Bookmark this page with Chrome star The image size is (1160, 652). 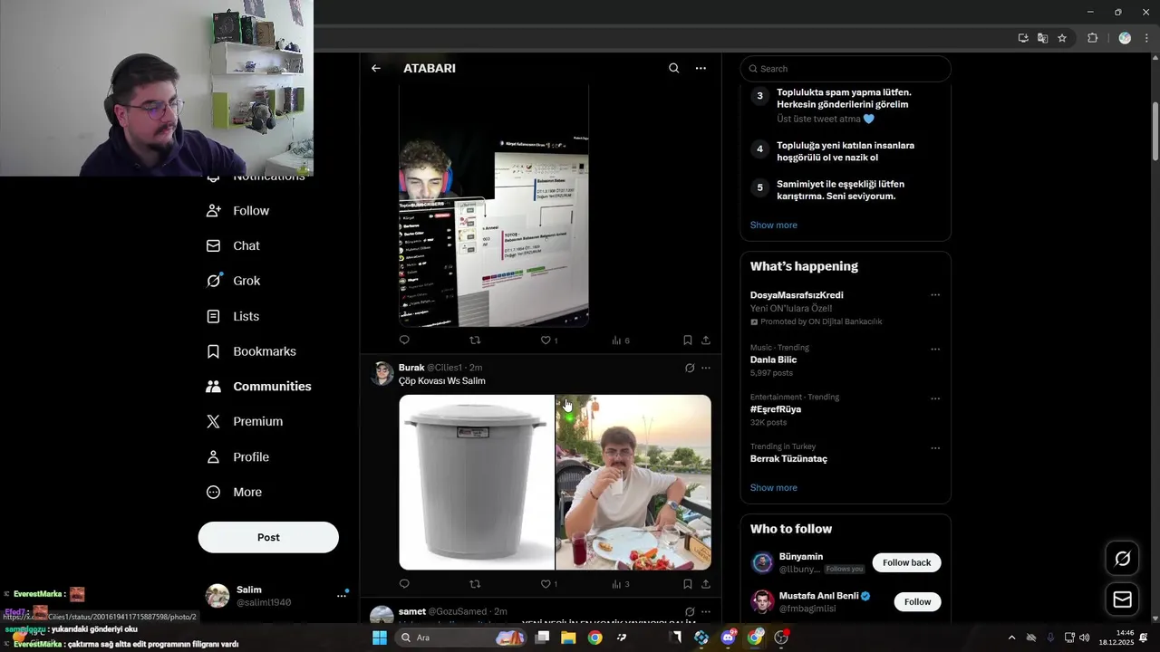(1062, 38)
